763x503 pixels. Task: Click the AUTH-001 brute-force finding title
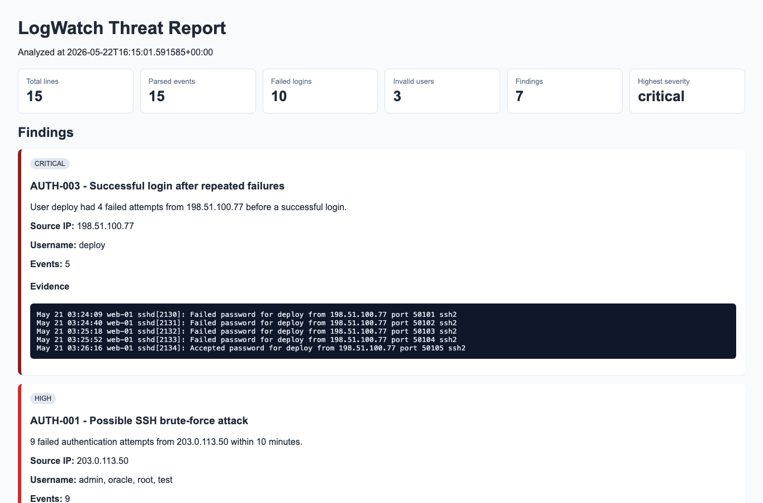139,421
